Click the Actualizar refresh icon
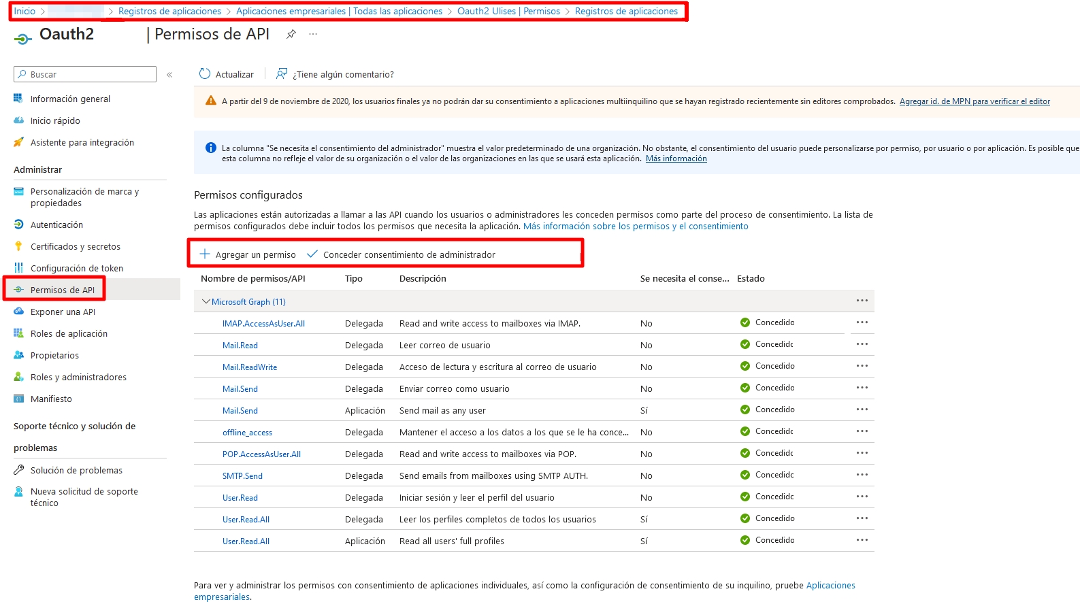This screenshot has width=1080, height=602. 205,74
